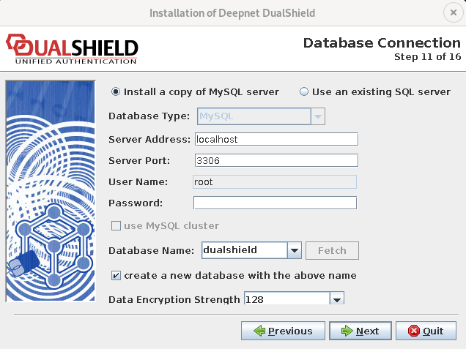Close the installation window
The height and width of the screenshot is (349, 466).
(x=454, y=12)
